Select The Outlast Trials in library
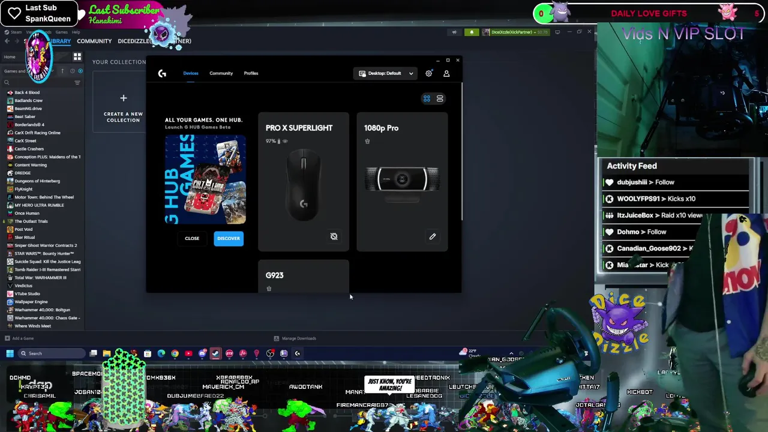Viewport: 768px width, 432px height. point(31,221)
